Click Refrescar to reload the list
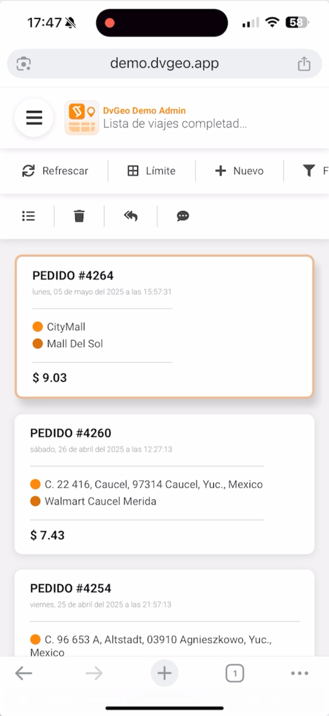This screenshot has width=329, height=716. point(55,171)
